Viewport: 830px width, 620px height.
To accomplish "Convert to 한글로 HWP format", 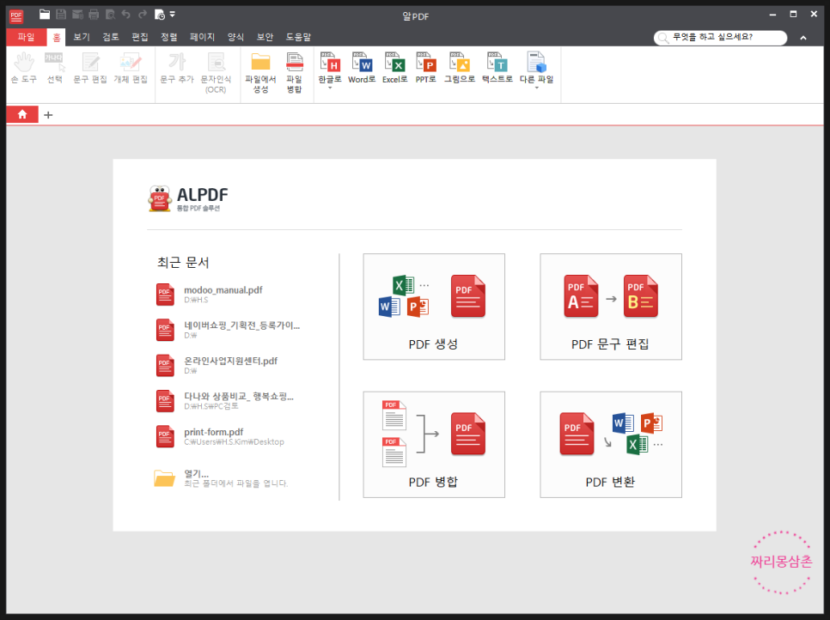I will (330, 68).
